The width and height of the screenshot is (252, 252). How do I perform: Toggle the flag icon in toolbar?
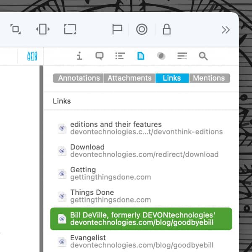(117, 29)
